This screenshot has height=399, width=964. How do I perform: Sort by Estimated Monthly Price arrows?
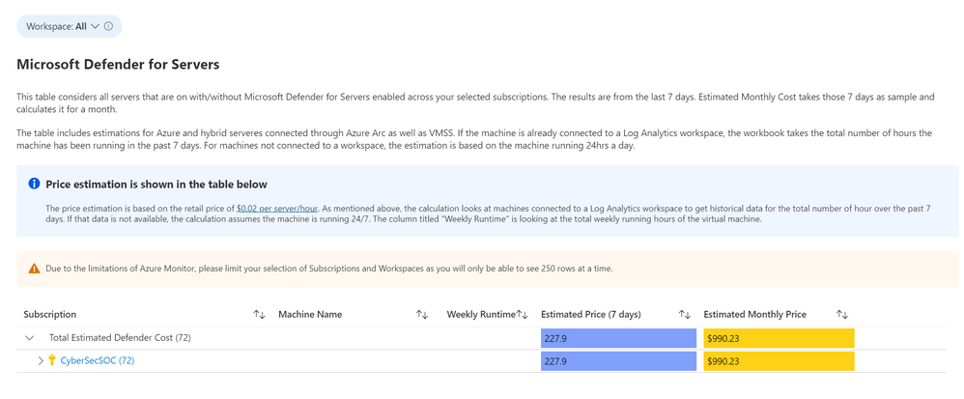click(841, 314)
